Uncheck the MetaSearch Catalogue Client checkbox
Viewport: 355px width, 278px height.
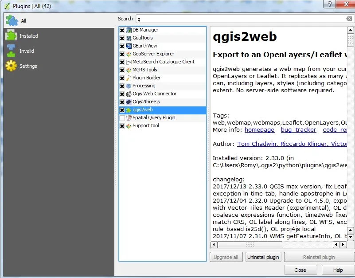pyautogui.click(x=122, y=62)
